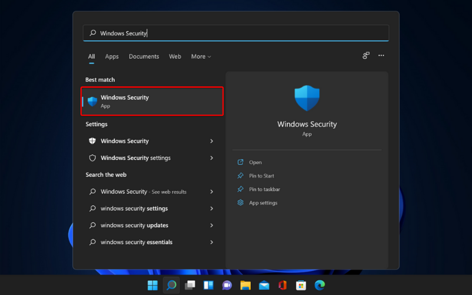This screenshot has height=295, width=472.
Task: Click the white shield icon under Settings
Action: pos(93,141)
